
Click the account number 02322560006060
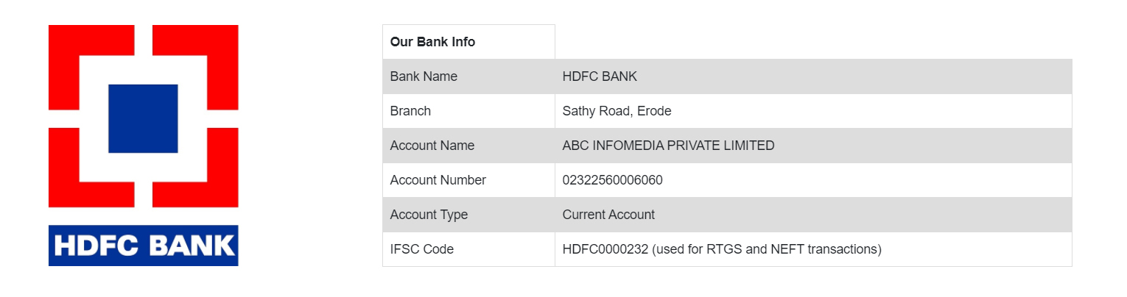[612, 180]
